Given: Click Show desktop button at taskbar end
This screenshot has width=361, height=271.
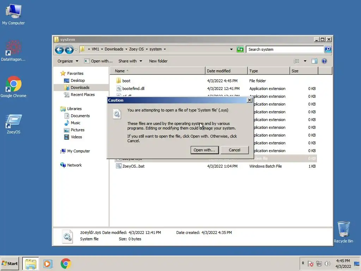Looking at the screenshot, I should (357, 264).
